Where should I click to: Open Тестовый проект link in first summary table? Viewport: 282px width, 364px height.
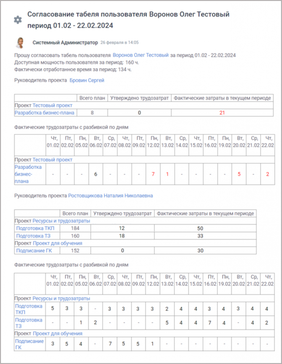point(53,105)
